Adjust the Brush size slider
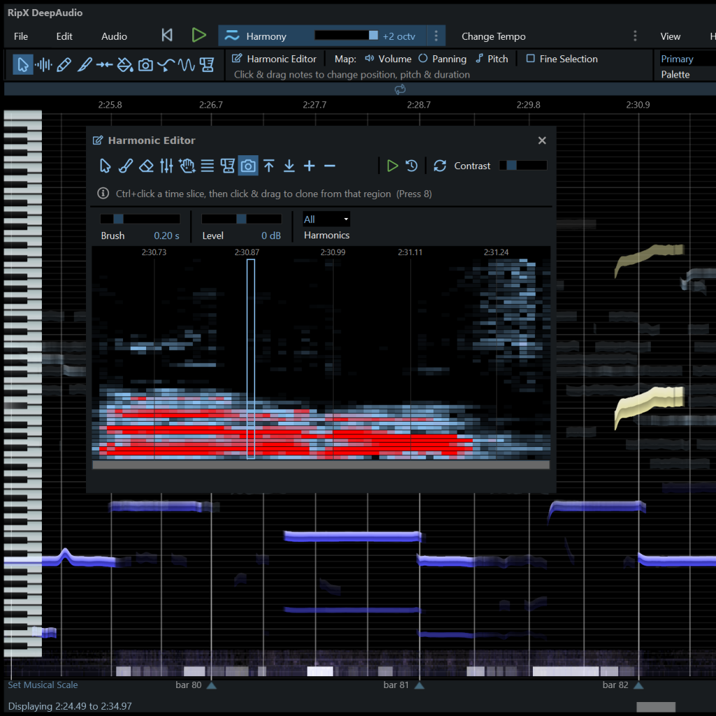 [140, 219]
